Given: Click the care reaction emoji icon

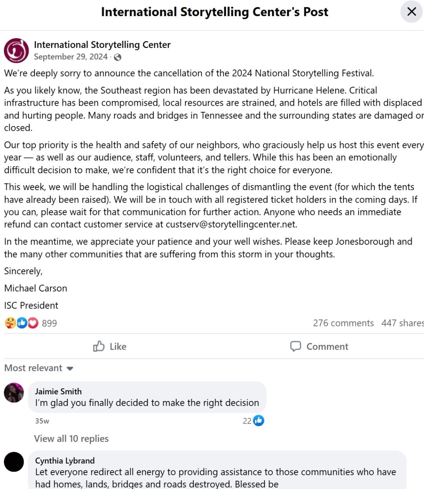Looking at the screenshot, I should (x=11, y=323).
